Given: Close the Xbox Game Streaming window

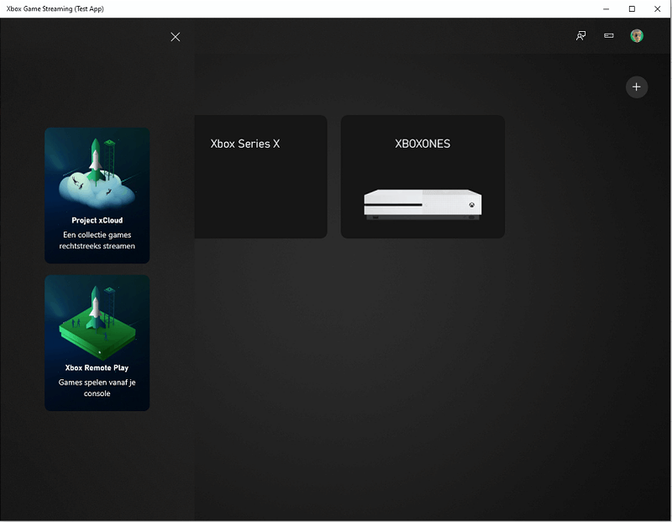Looking at the screenshot, I should (x=658, y=8).
